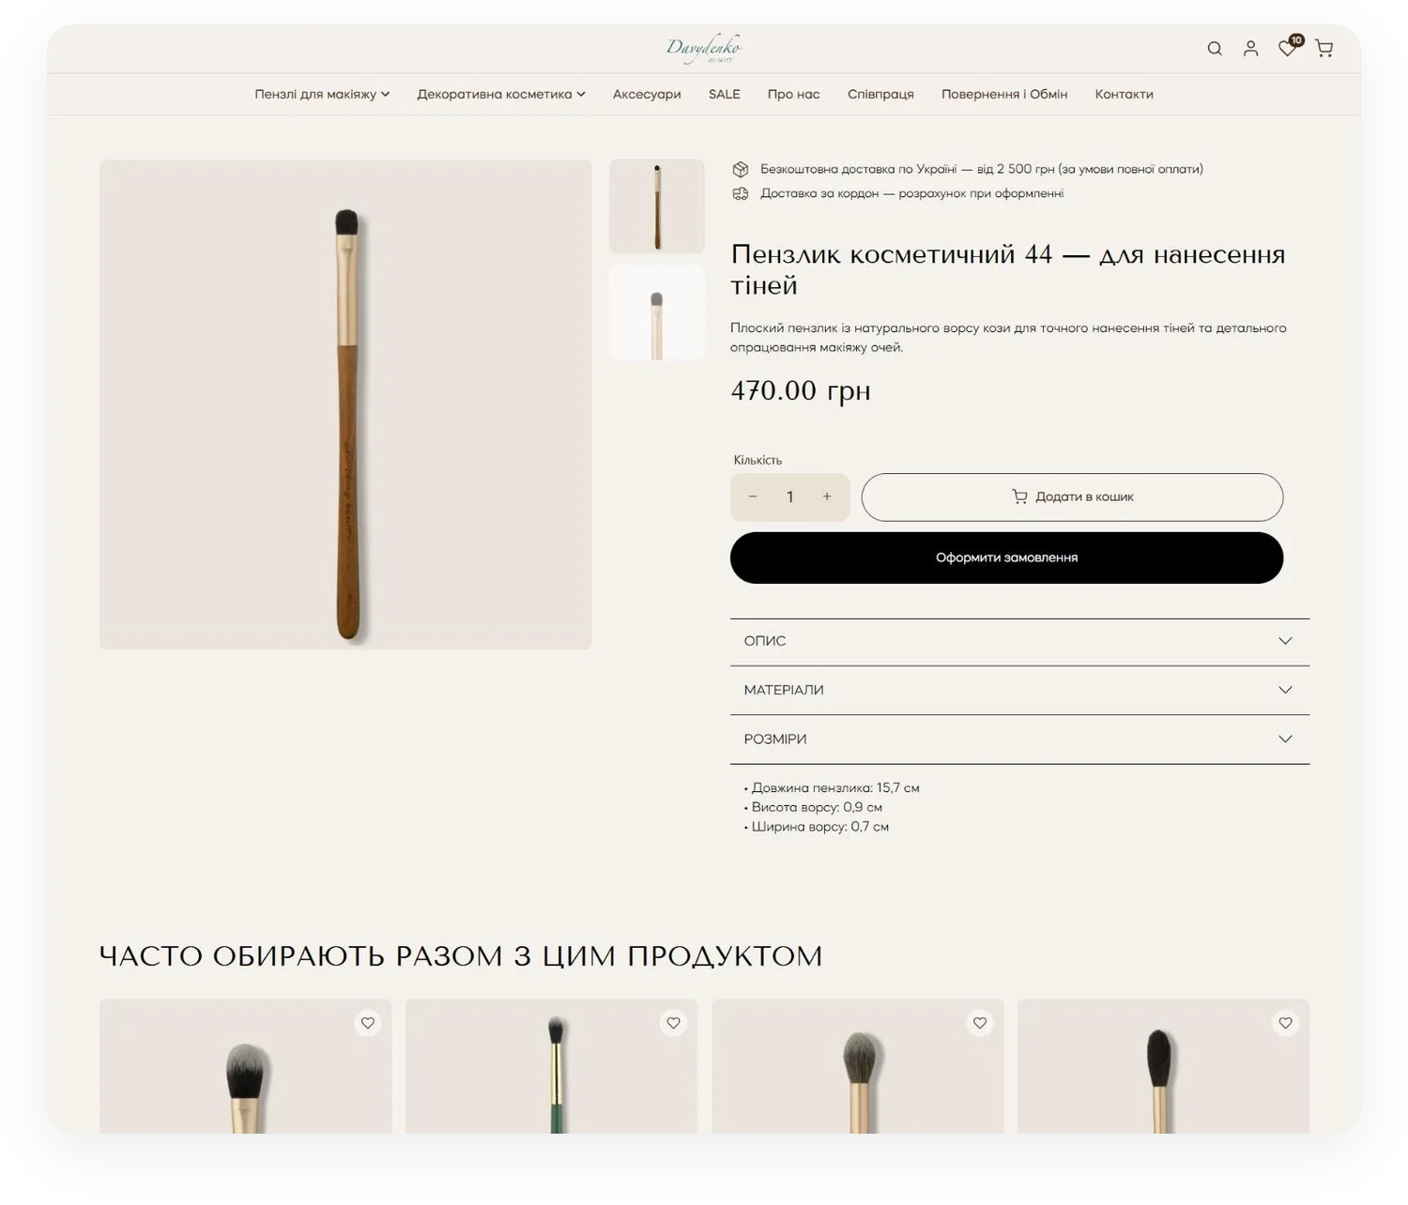Click the Davydenko logo
1408x1205 pixels.
pos(704,48)
